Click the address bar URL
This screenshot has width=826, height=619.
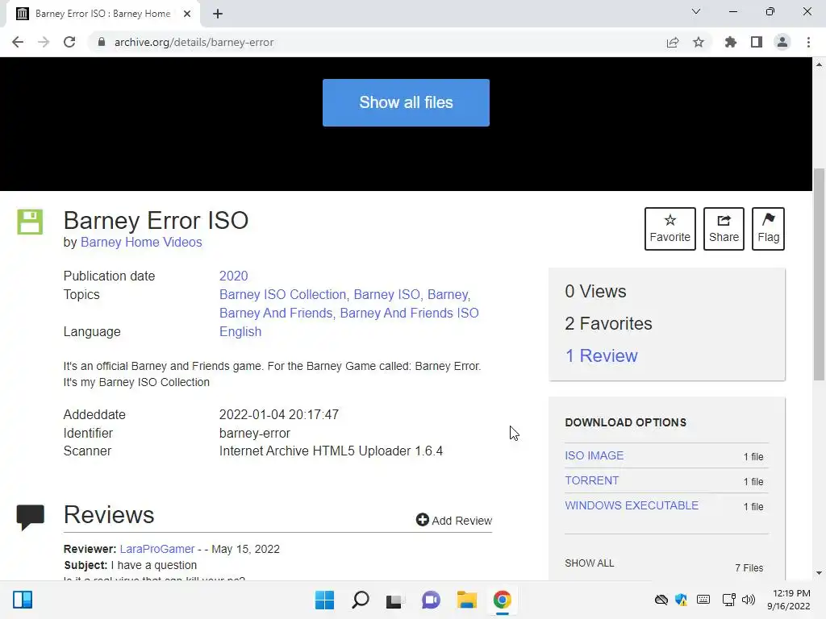(x=194, y=42)
